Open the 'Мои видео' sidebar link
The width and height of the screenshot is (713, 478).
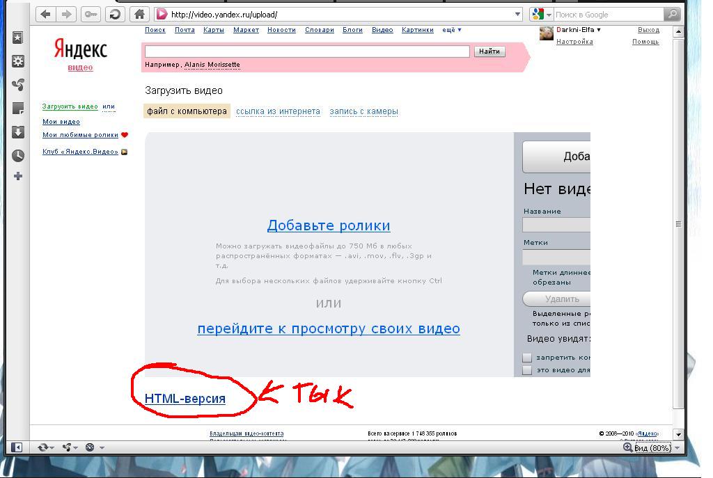pos(61,122)
